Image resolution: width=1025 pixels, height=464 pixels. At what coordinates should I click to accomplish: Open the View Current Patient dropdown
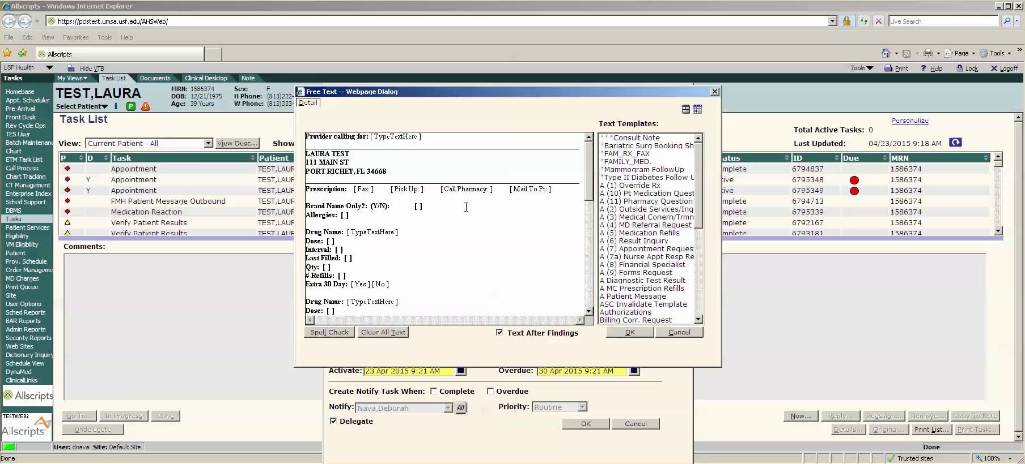click(208, 143)
